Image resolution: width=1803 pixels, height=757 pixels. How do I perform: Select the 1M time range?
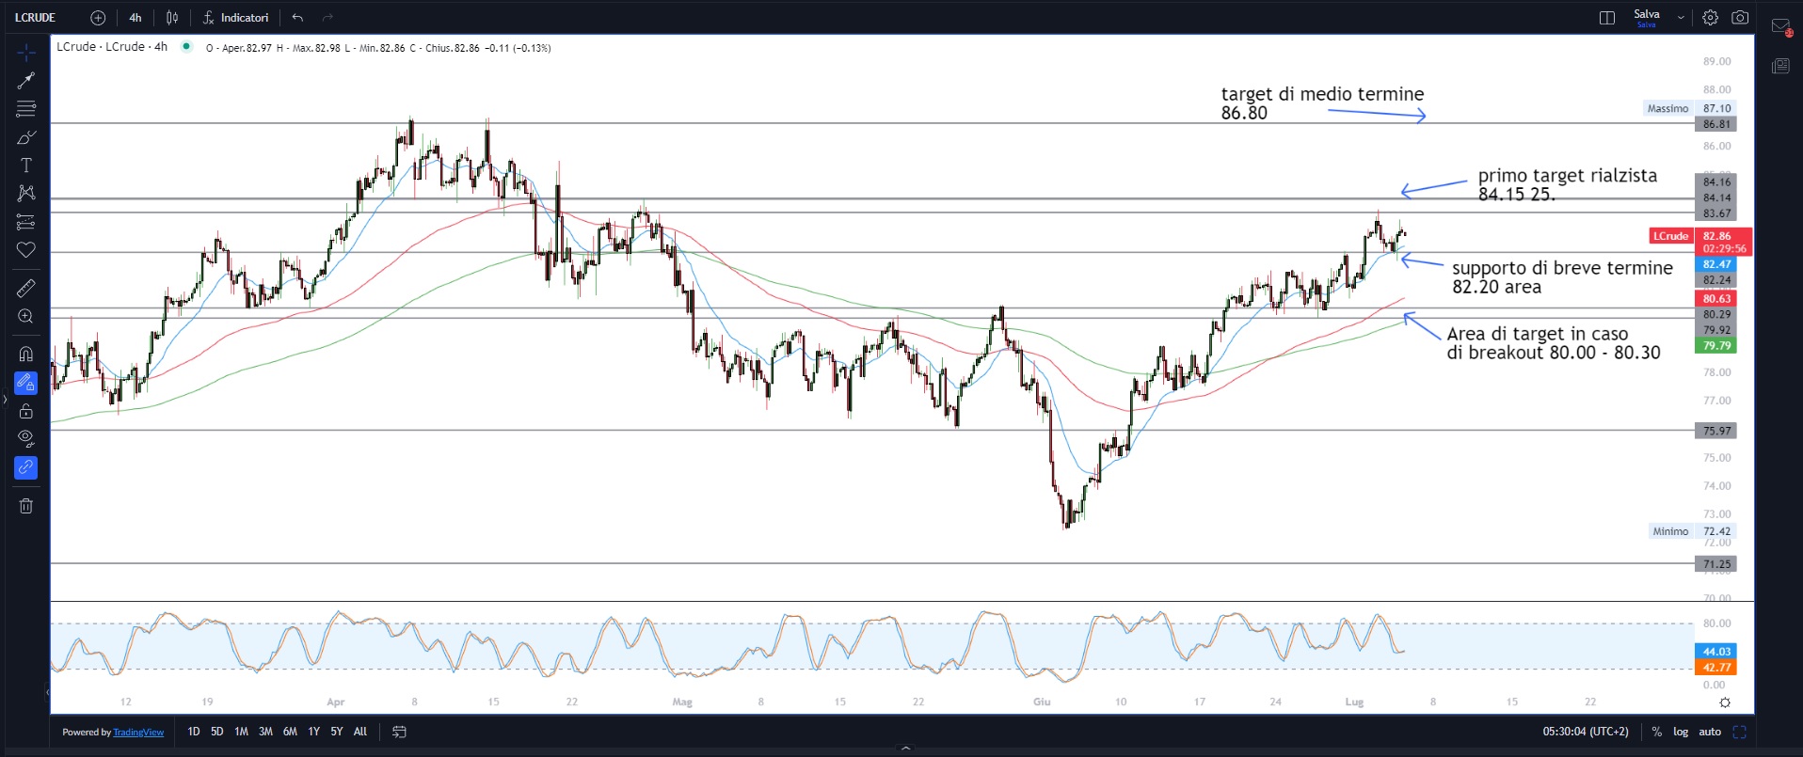[x=241, y=732]
